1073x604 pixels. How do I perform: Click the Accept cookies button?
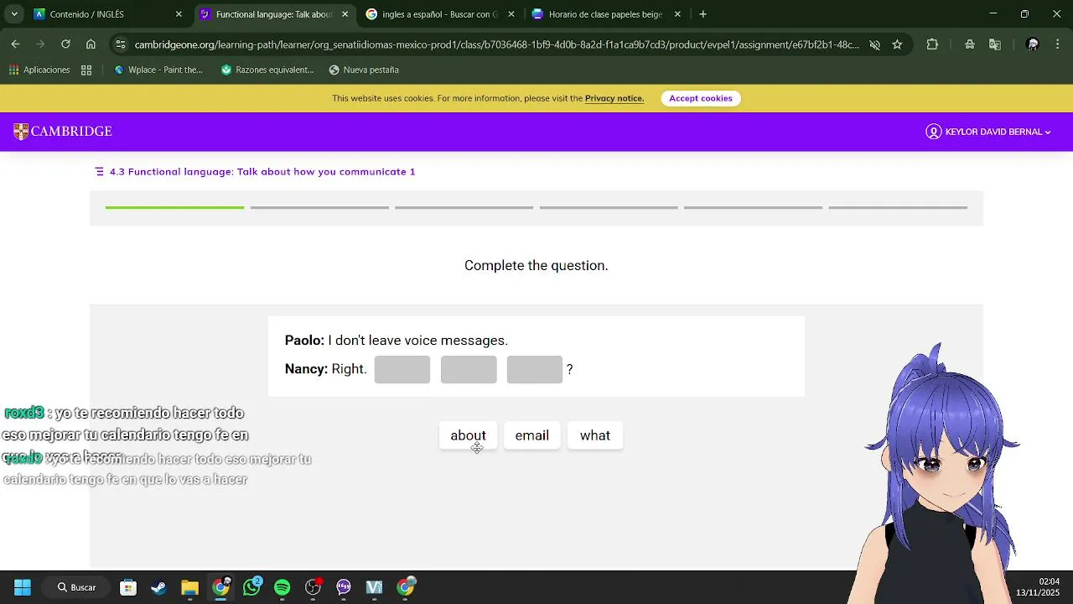(701, 98)
